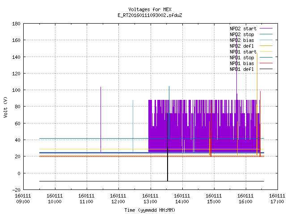
Task: Click the y-axis tick value 40
Action: (17, 140)
